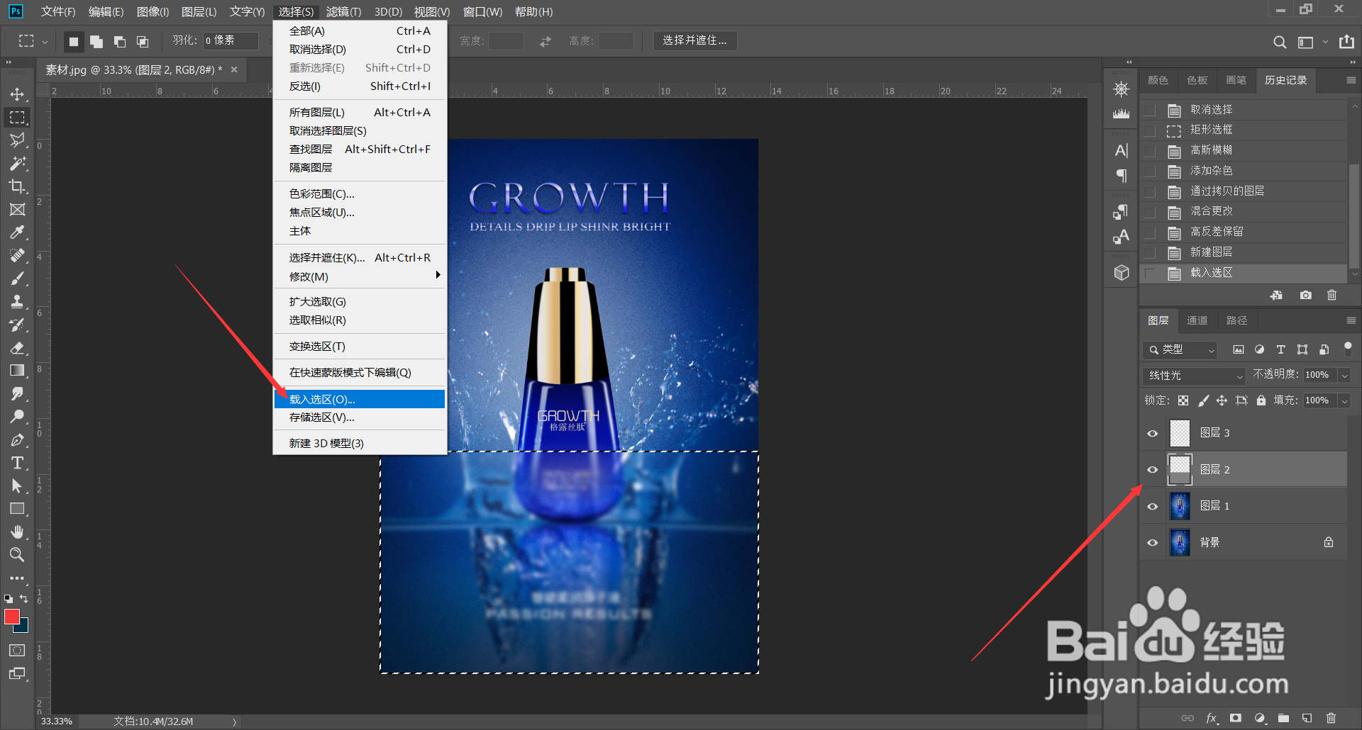1362x730 pixels.
Task: Select the Dodge tool
Action: (17, 417)
